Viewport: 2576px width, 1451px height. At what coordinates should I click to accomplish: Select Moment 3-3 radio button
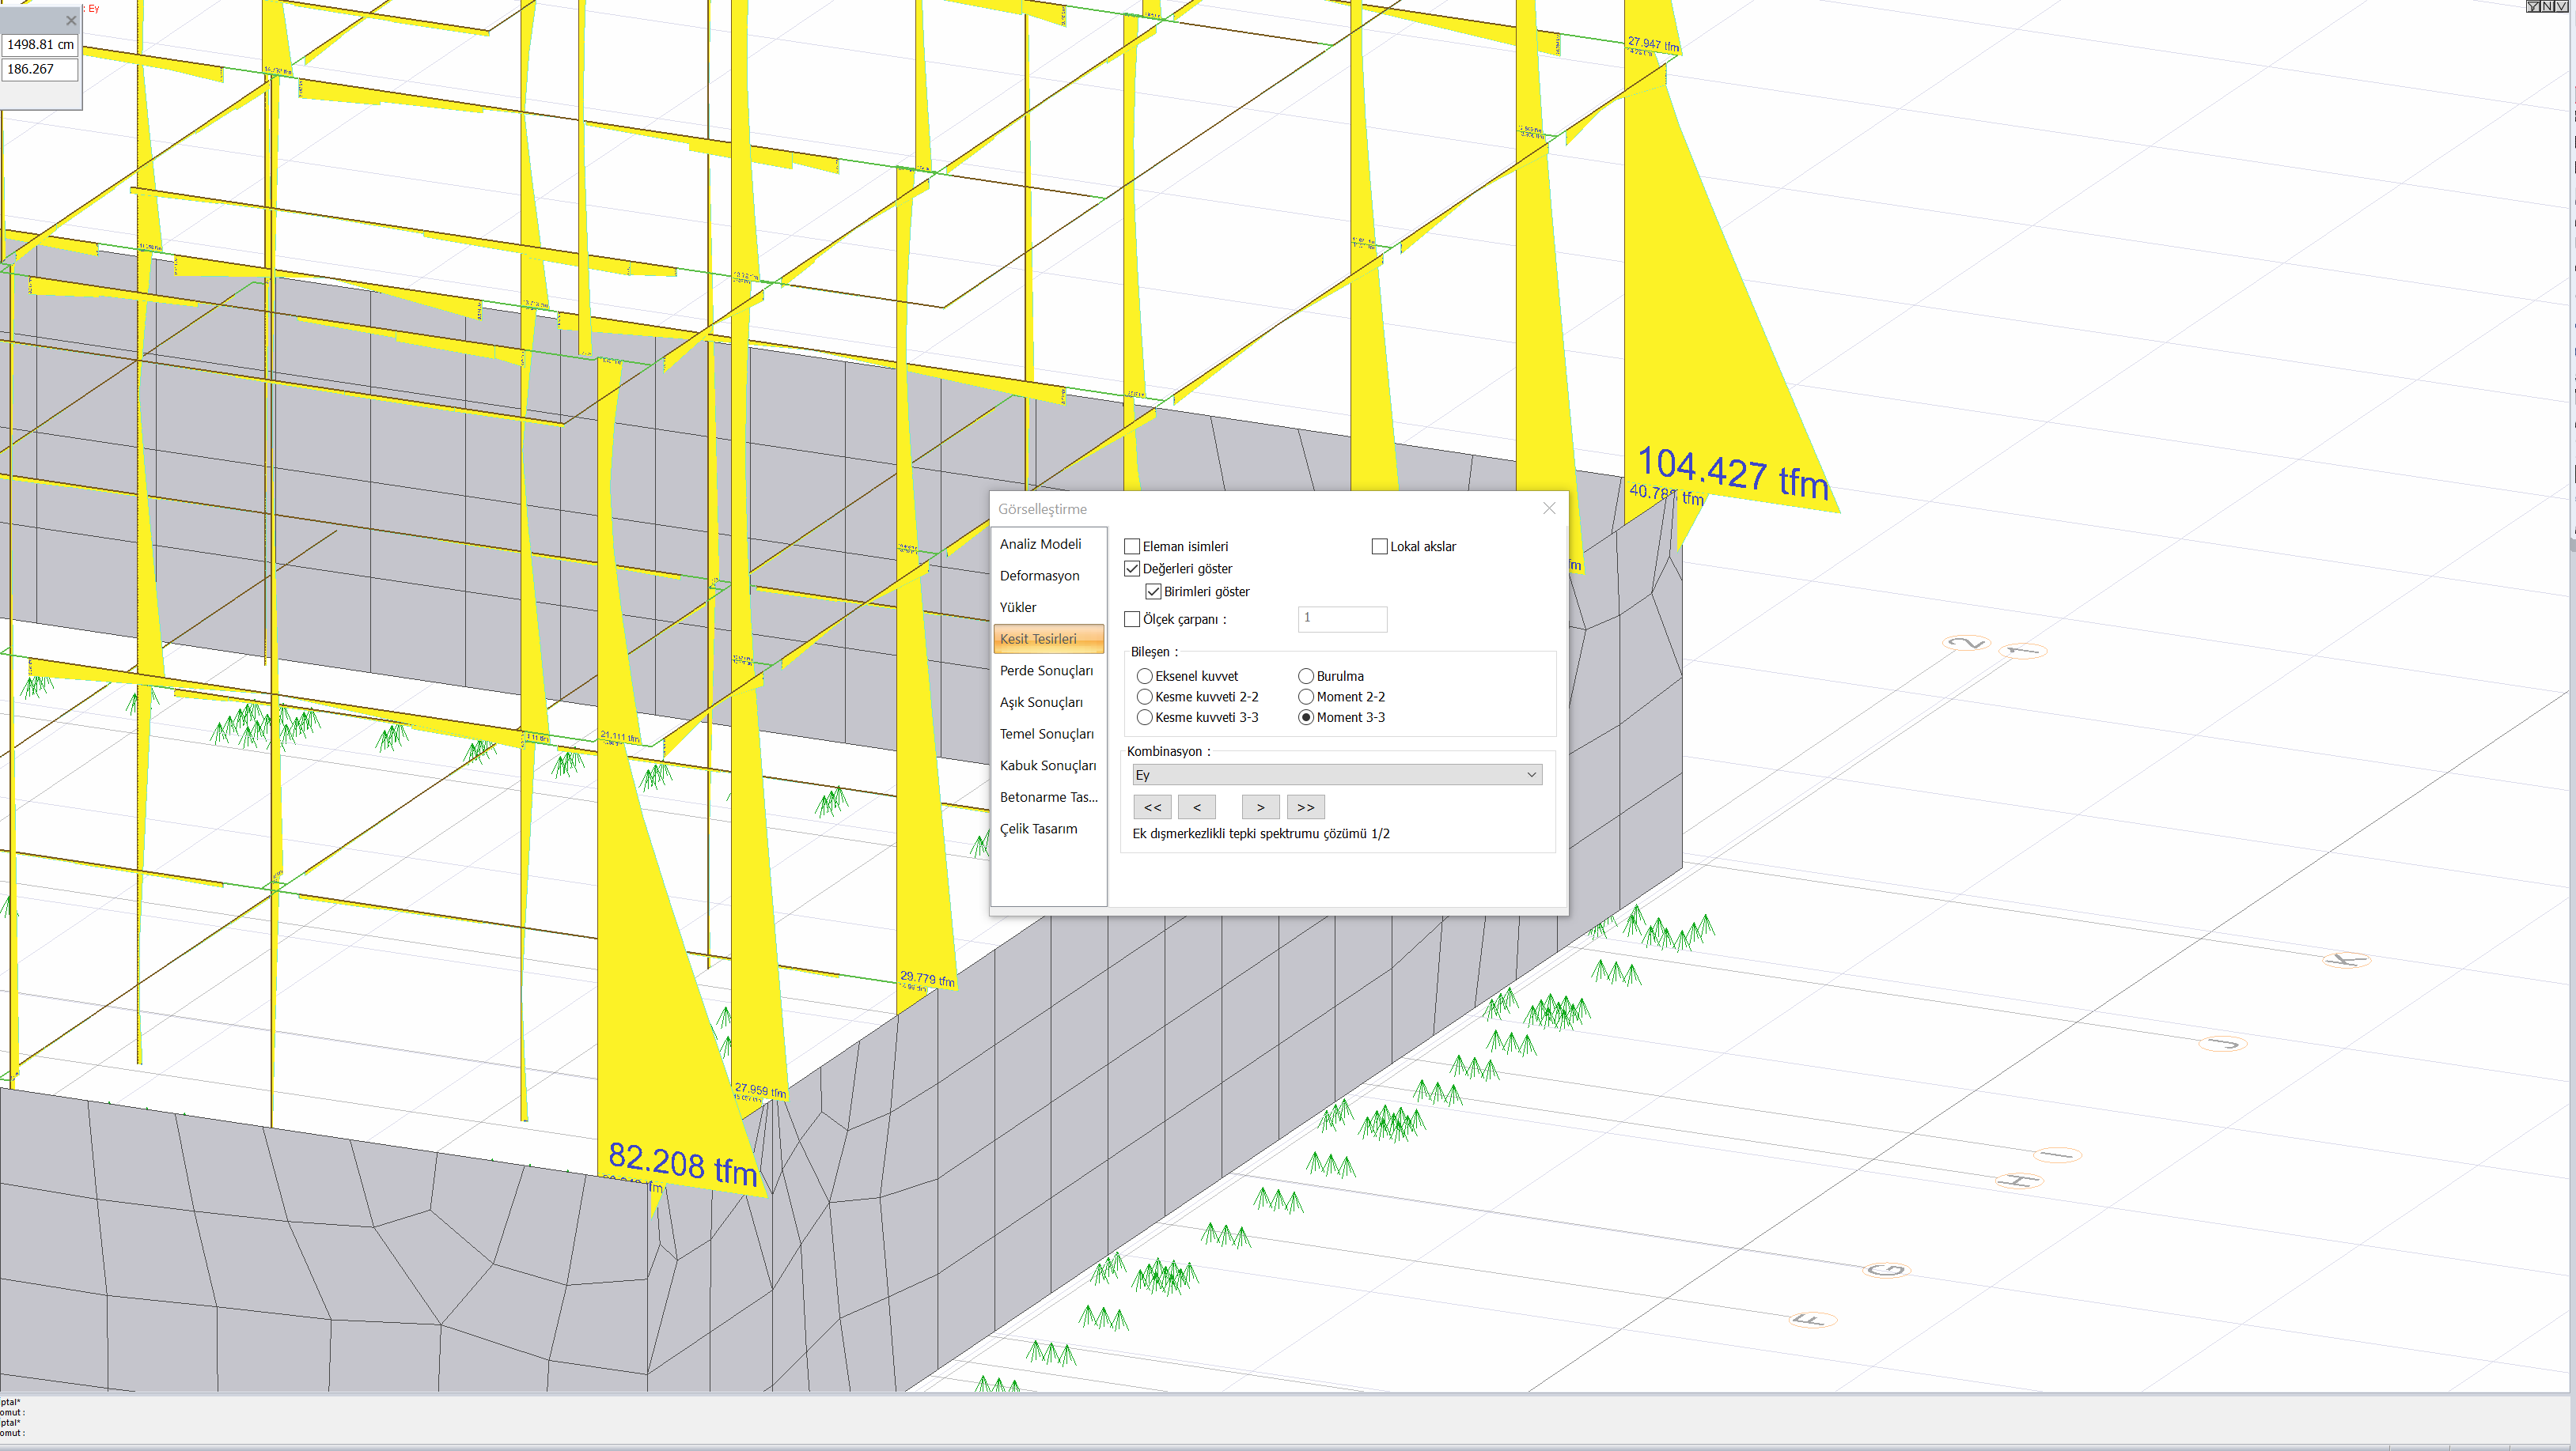point(1305,717)
